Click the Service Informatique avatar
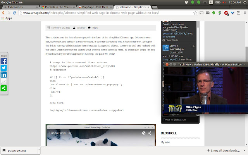 165,48
